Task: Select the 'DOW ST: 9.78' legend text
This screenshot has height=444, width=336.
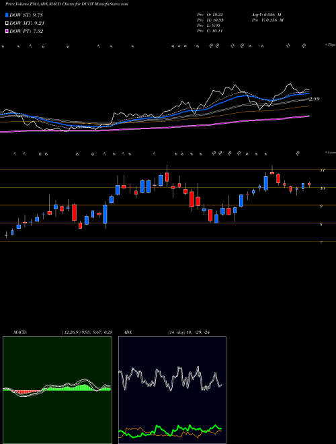Action: [26, 15]
